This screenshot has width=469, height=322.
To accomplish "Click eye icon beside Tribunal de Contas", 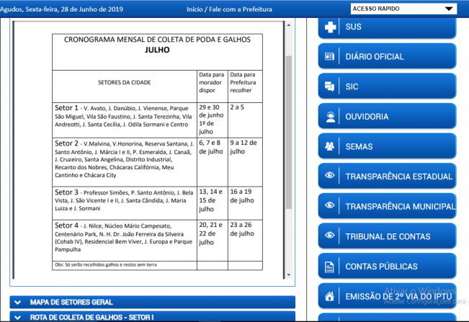I will coord(330,236).
